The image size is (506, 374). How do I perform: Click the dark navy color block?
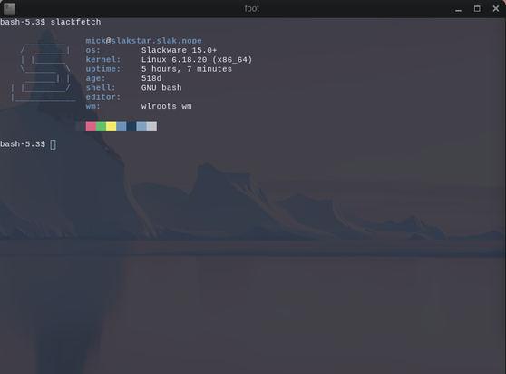(x=131, y=126)
